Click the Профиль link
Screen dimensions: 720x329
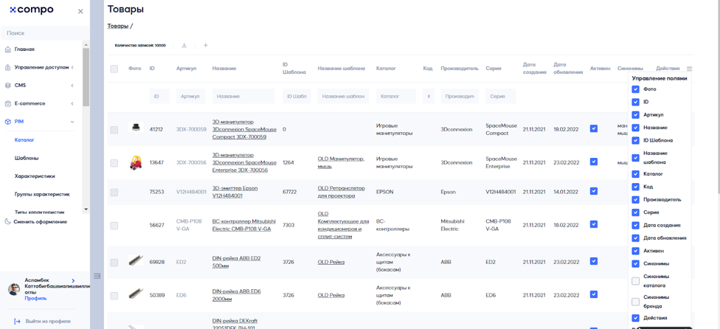click(x=35, y=298)
